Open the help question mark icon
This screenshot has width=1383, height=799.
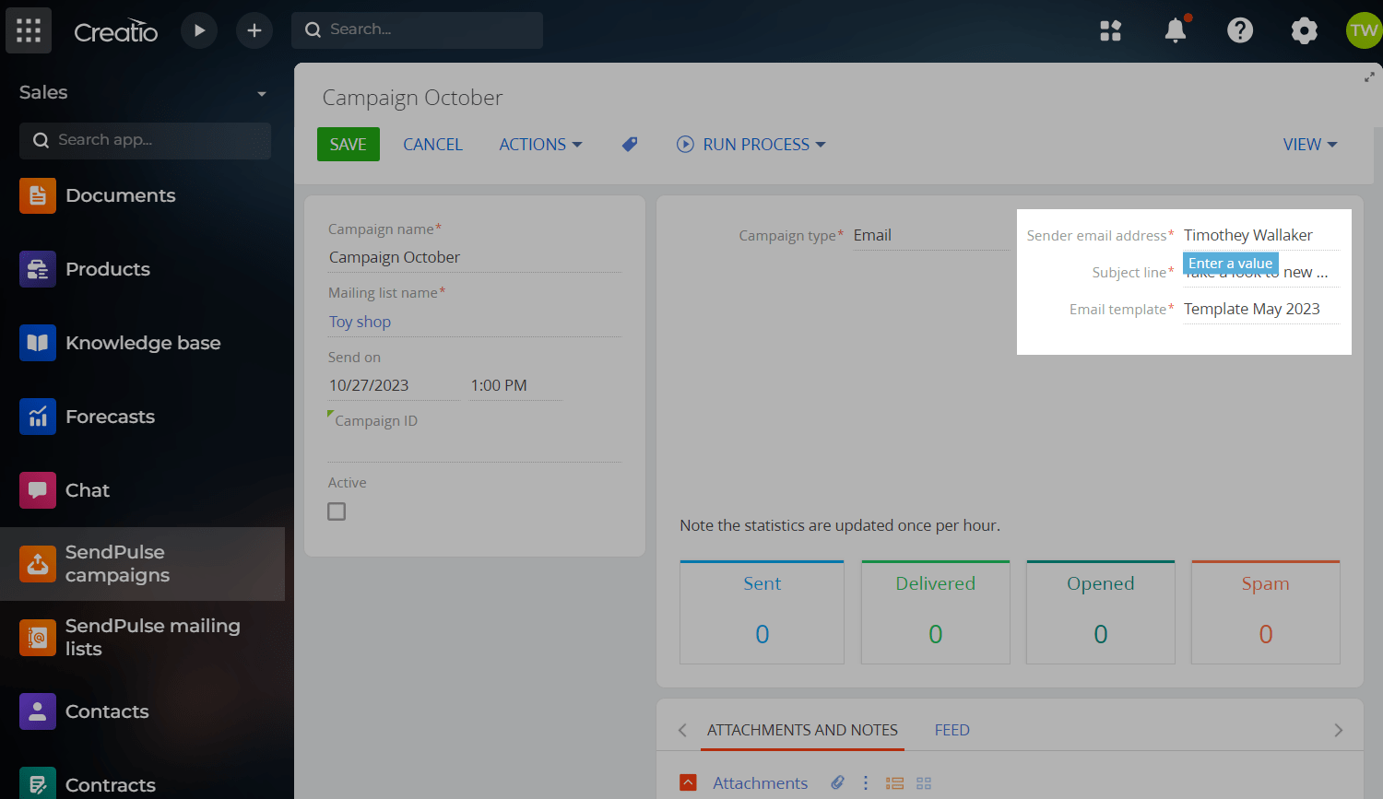[x=1240, y=30]
